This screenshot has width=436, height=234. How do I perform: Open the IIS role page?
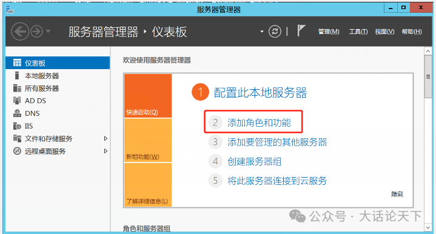(29, 126)
